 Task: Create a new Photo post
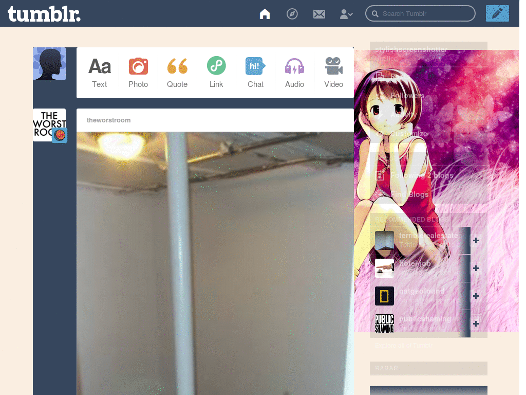[138, 73]
